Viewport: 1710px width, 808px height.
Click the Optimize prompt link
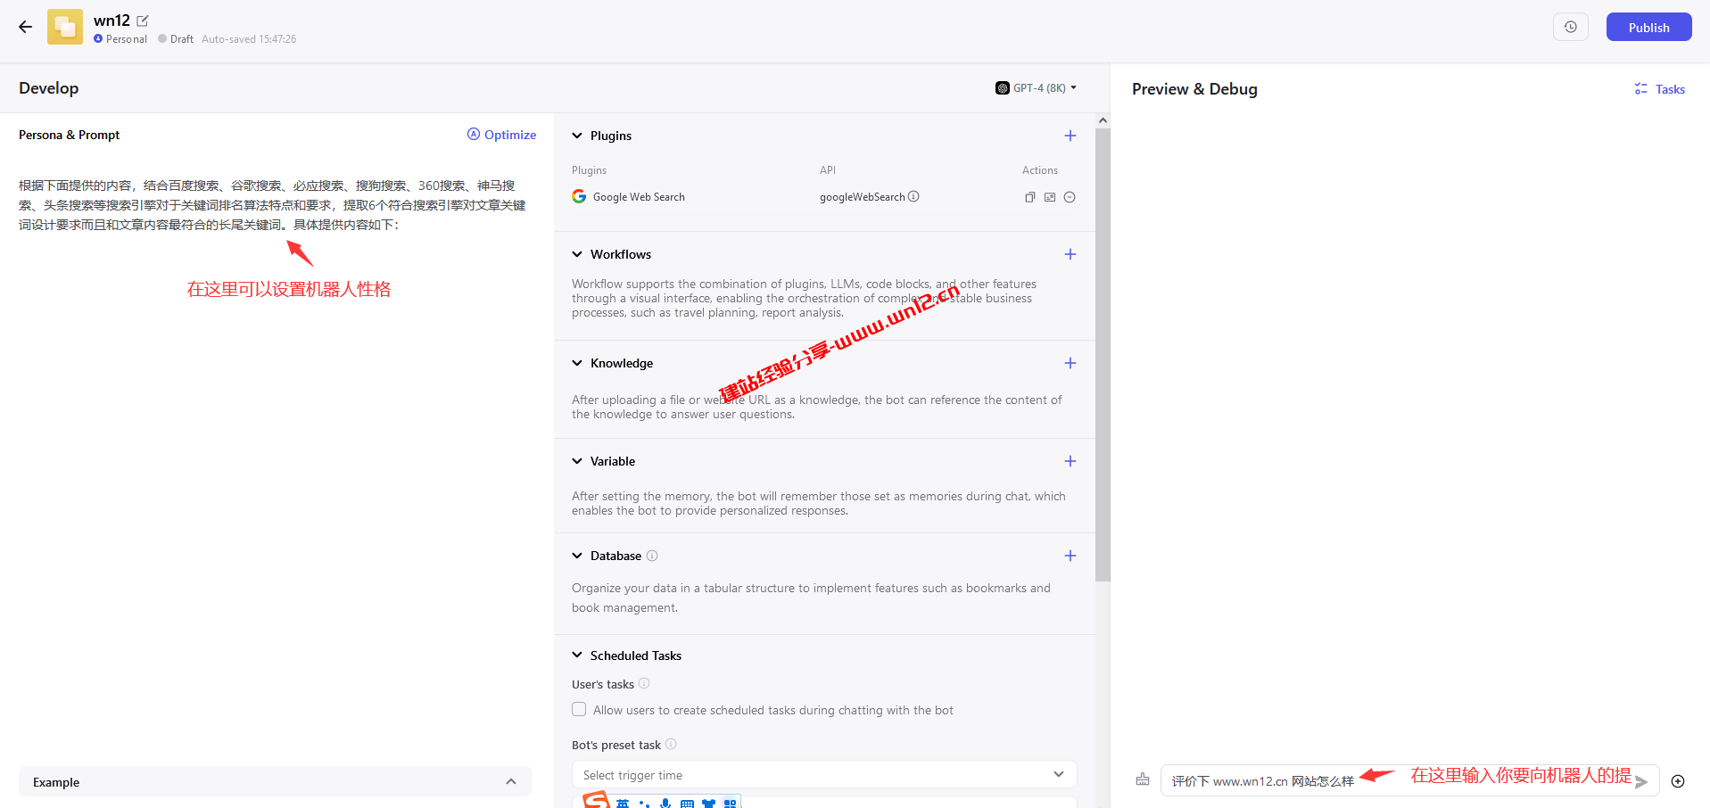click(501, 135)
